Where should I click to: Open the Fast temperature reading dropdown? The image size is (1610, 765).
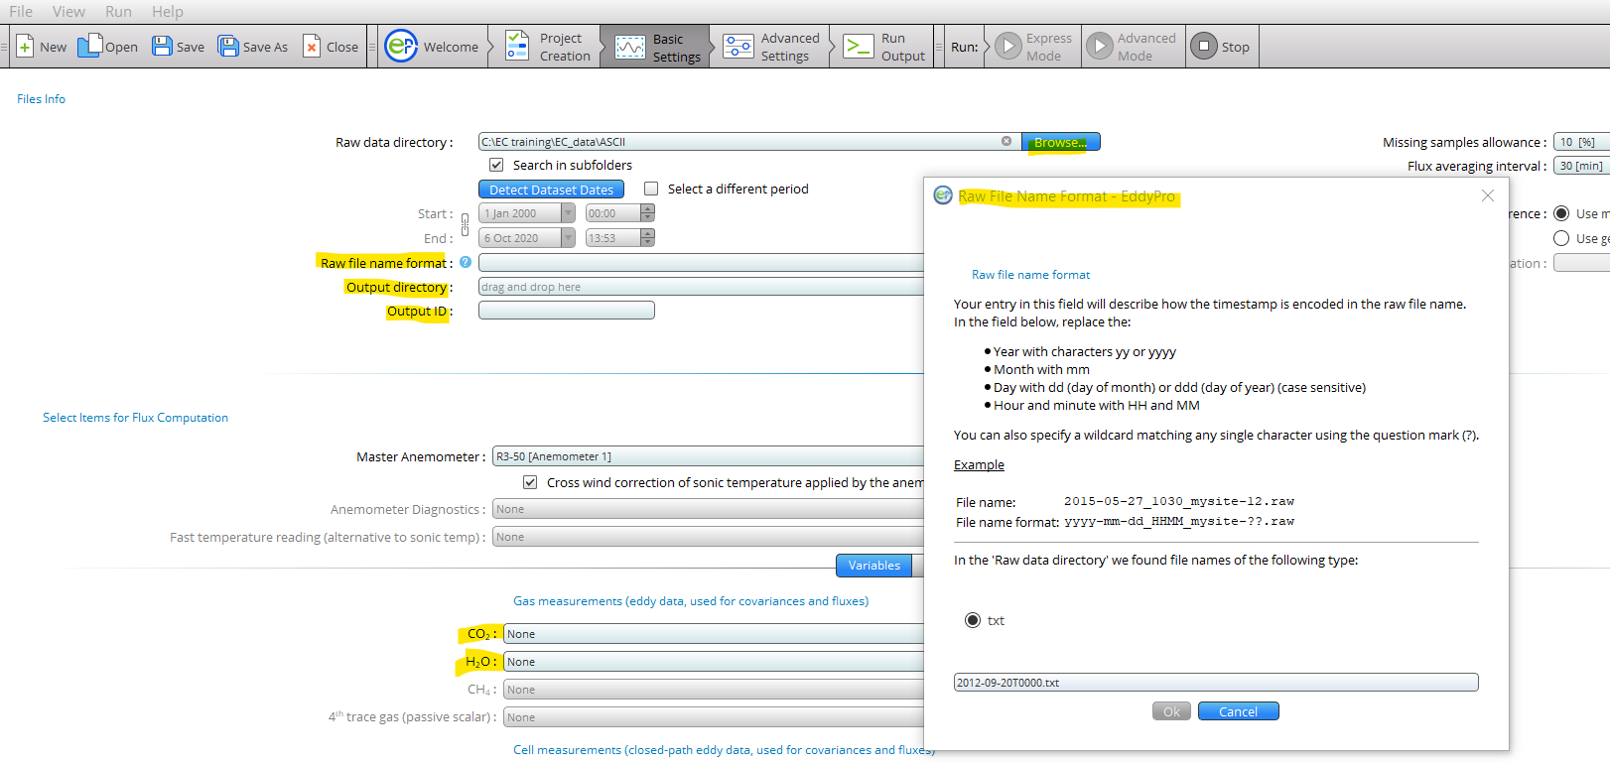tap(708, 537)
